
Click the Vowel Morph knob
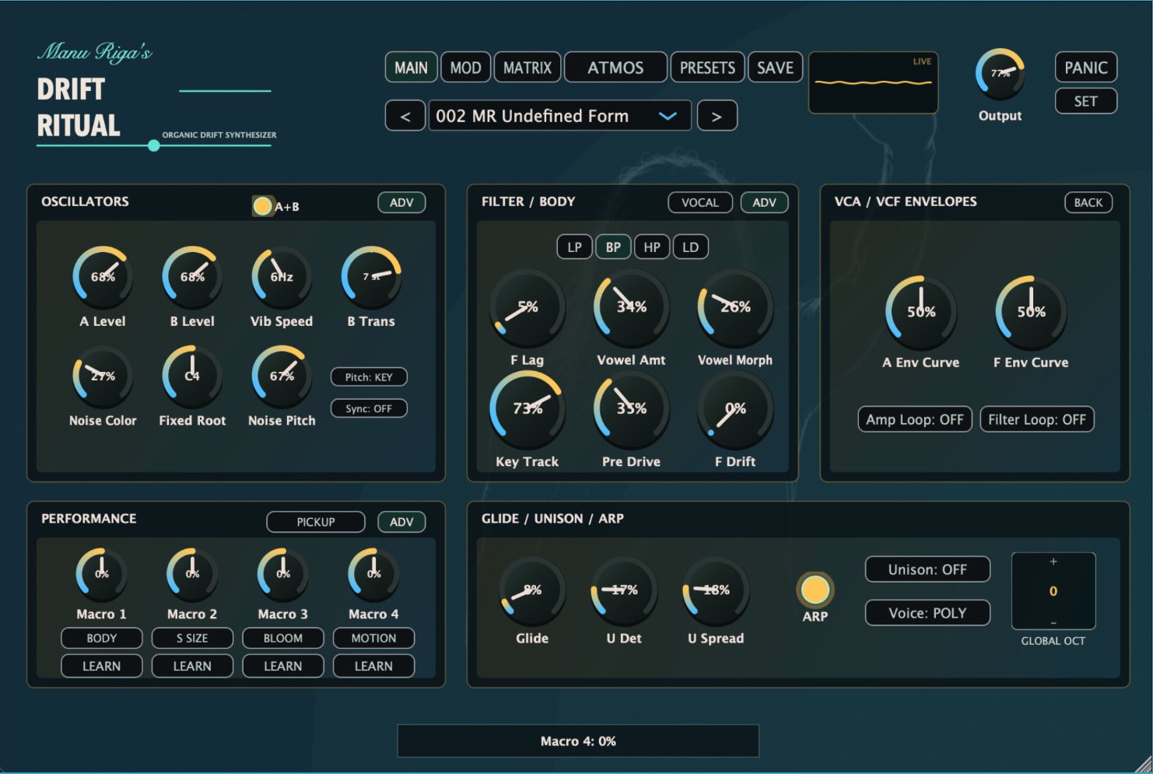pos(735,307)
